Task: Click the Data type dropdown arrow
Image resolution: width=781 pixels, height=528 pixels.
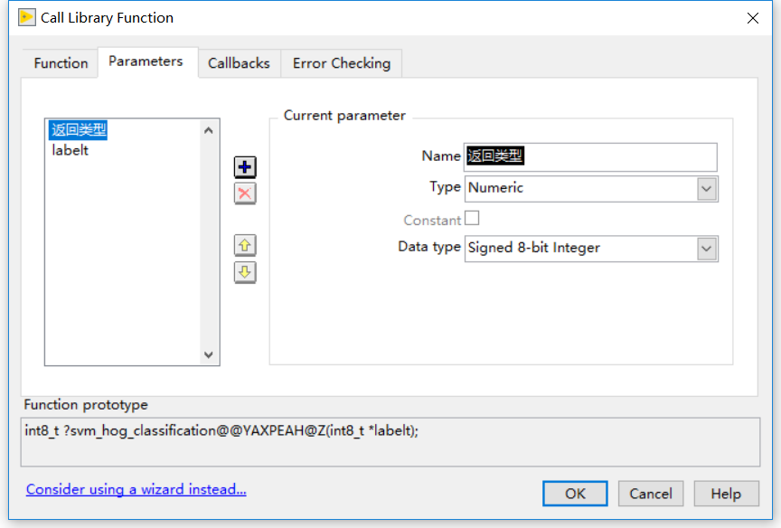Action: pos(709,248)
